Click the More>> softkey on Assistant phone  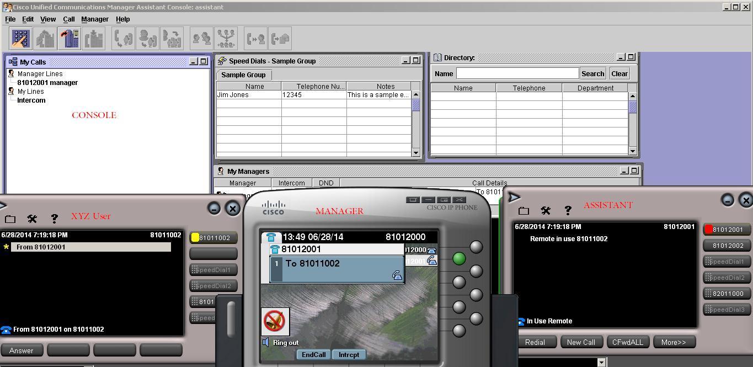[674, 342]
